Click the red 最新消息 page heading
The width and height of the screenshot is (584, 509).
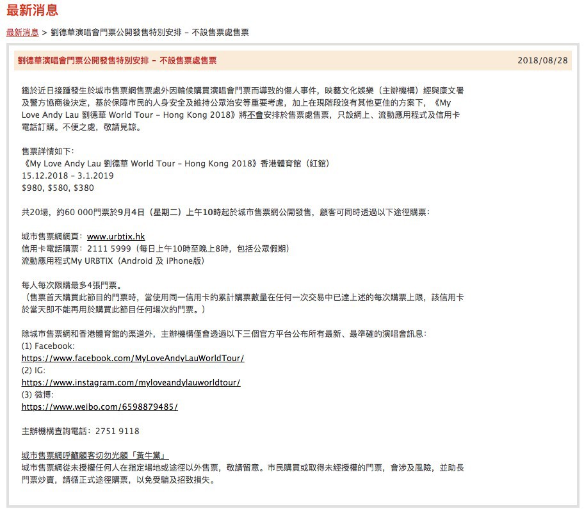coord(32,10)
